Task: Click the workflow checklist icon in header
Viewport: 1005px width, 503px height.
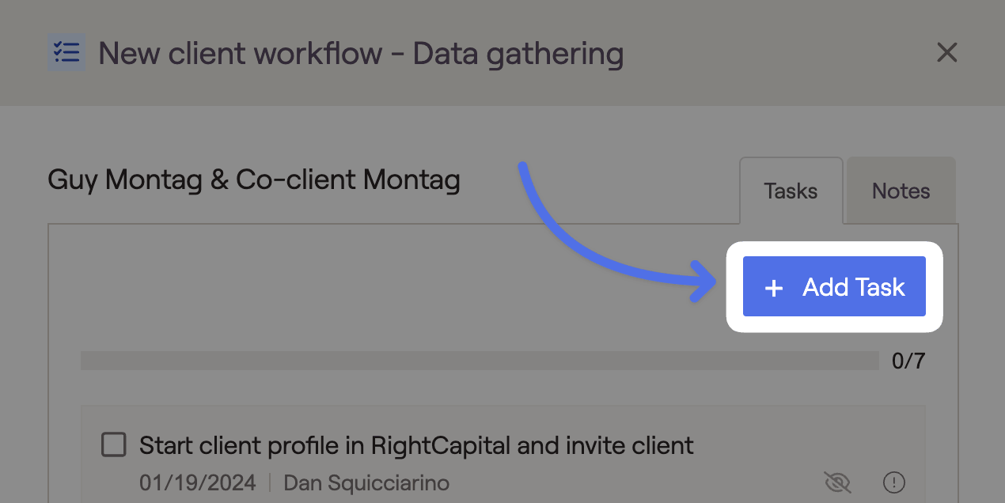Action: click(x=66, y=53)
